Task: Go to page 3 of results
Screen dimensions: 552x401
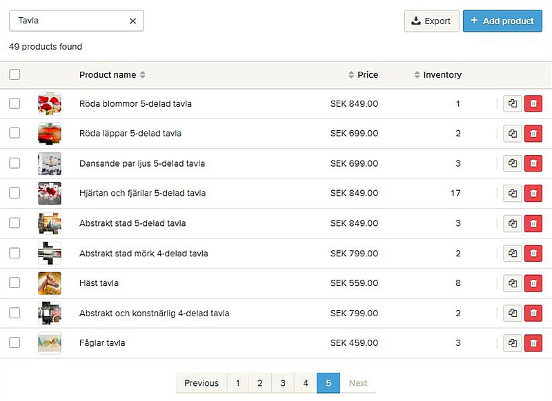Action: tap(283, 383)
